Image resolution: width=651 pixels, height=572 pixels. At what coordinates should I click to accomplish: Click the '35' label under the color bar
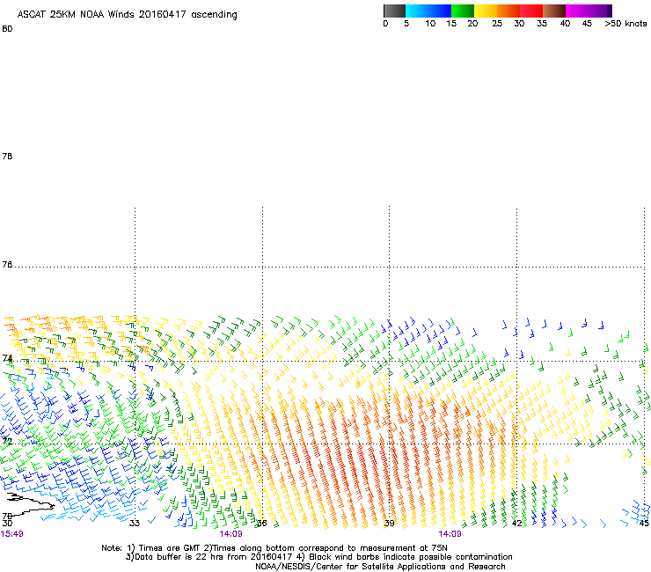coord(542,24)
